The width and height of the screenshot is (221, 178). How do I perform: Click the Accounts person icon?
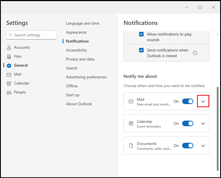9,48
